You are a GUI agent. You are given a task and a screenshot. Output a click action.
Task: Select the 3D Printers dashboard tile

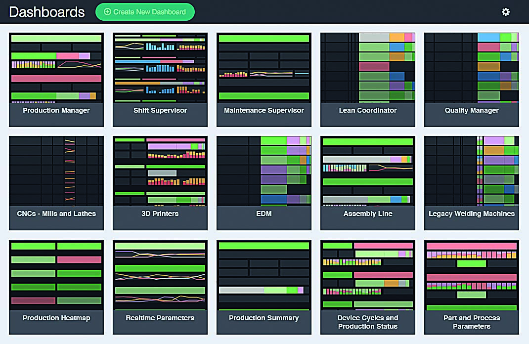pos(160,183)
